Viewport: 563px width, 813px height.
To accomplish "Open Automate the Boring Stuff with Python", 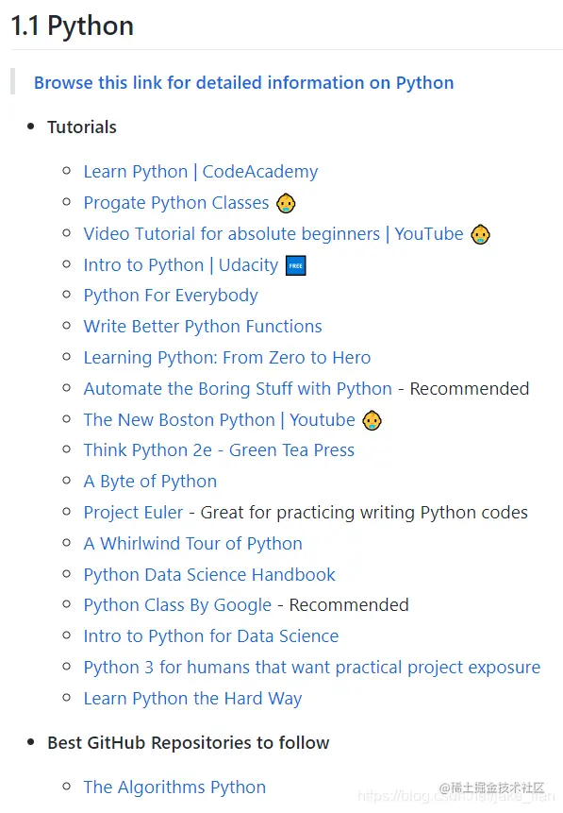I will tap(239, 389).
